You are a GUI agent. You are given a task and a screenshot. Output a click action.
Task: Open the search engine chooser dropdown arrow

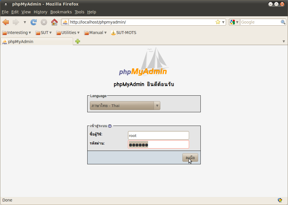coord(237,22)
